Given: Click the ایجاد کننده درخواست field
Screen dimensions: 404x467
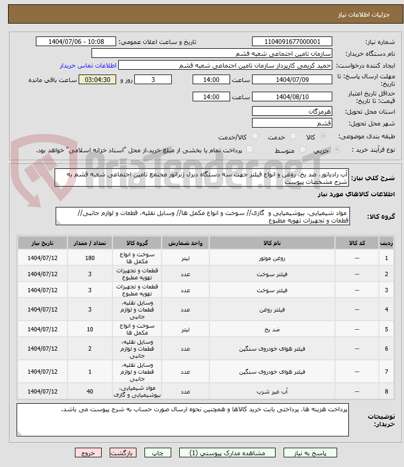Looking at the screenshot, I should click(x=225, y=65).
